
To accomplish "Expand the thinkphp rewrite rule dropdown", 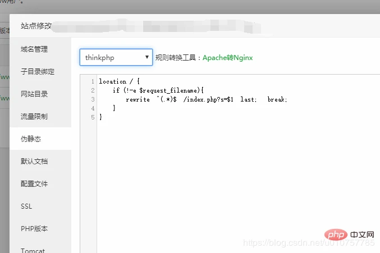I will (x=116, y=57).
